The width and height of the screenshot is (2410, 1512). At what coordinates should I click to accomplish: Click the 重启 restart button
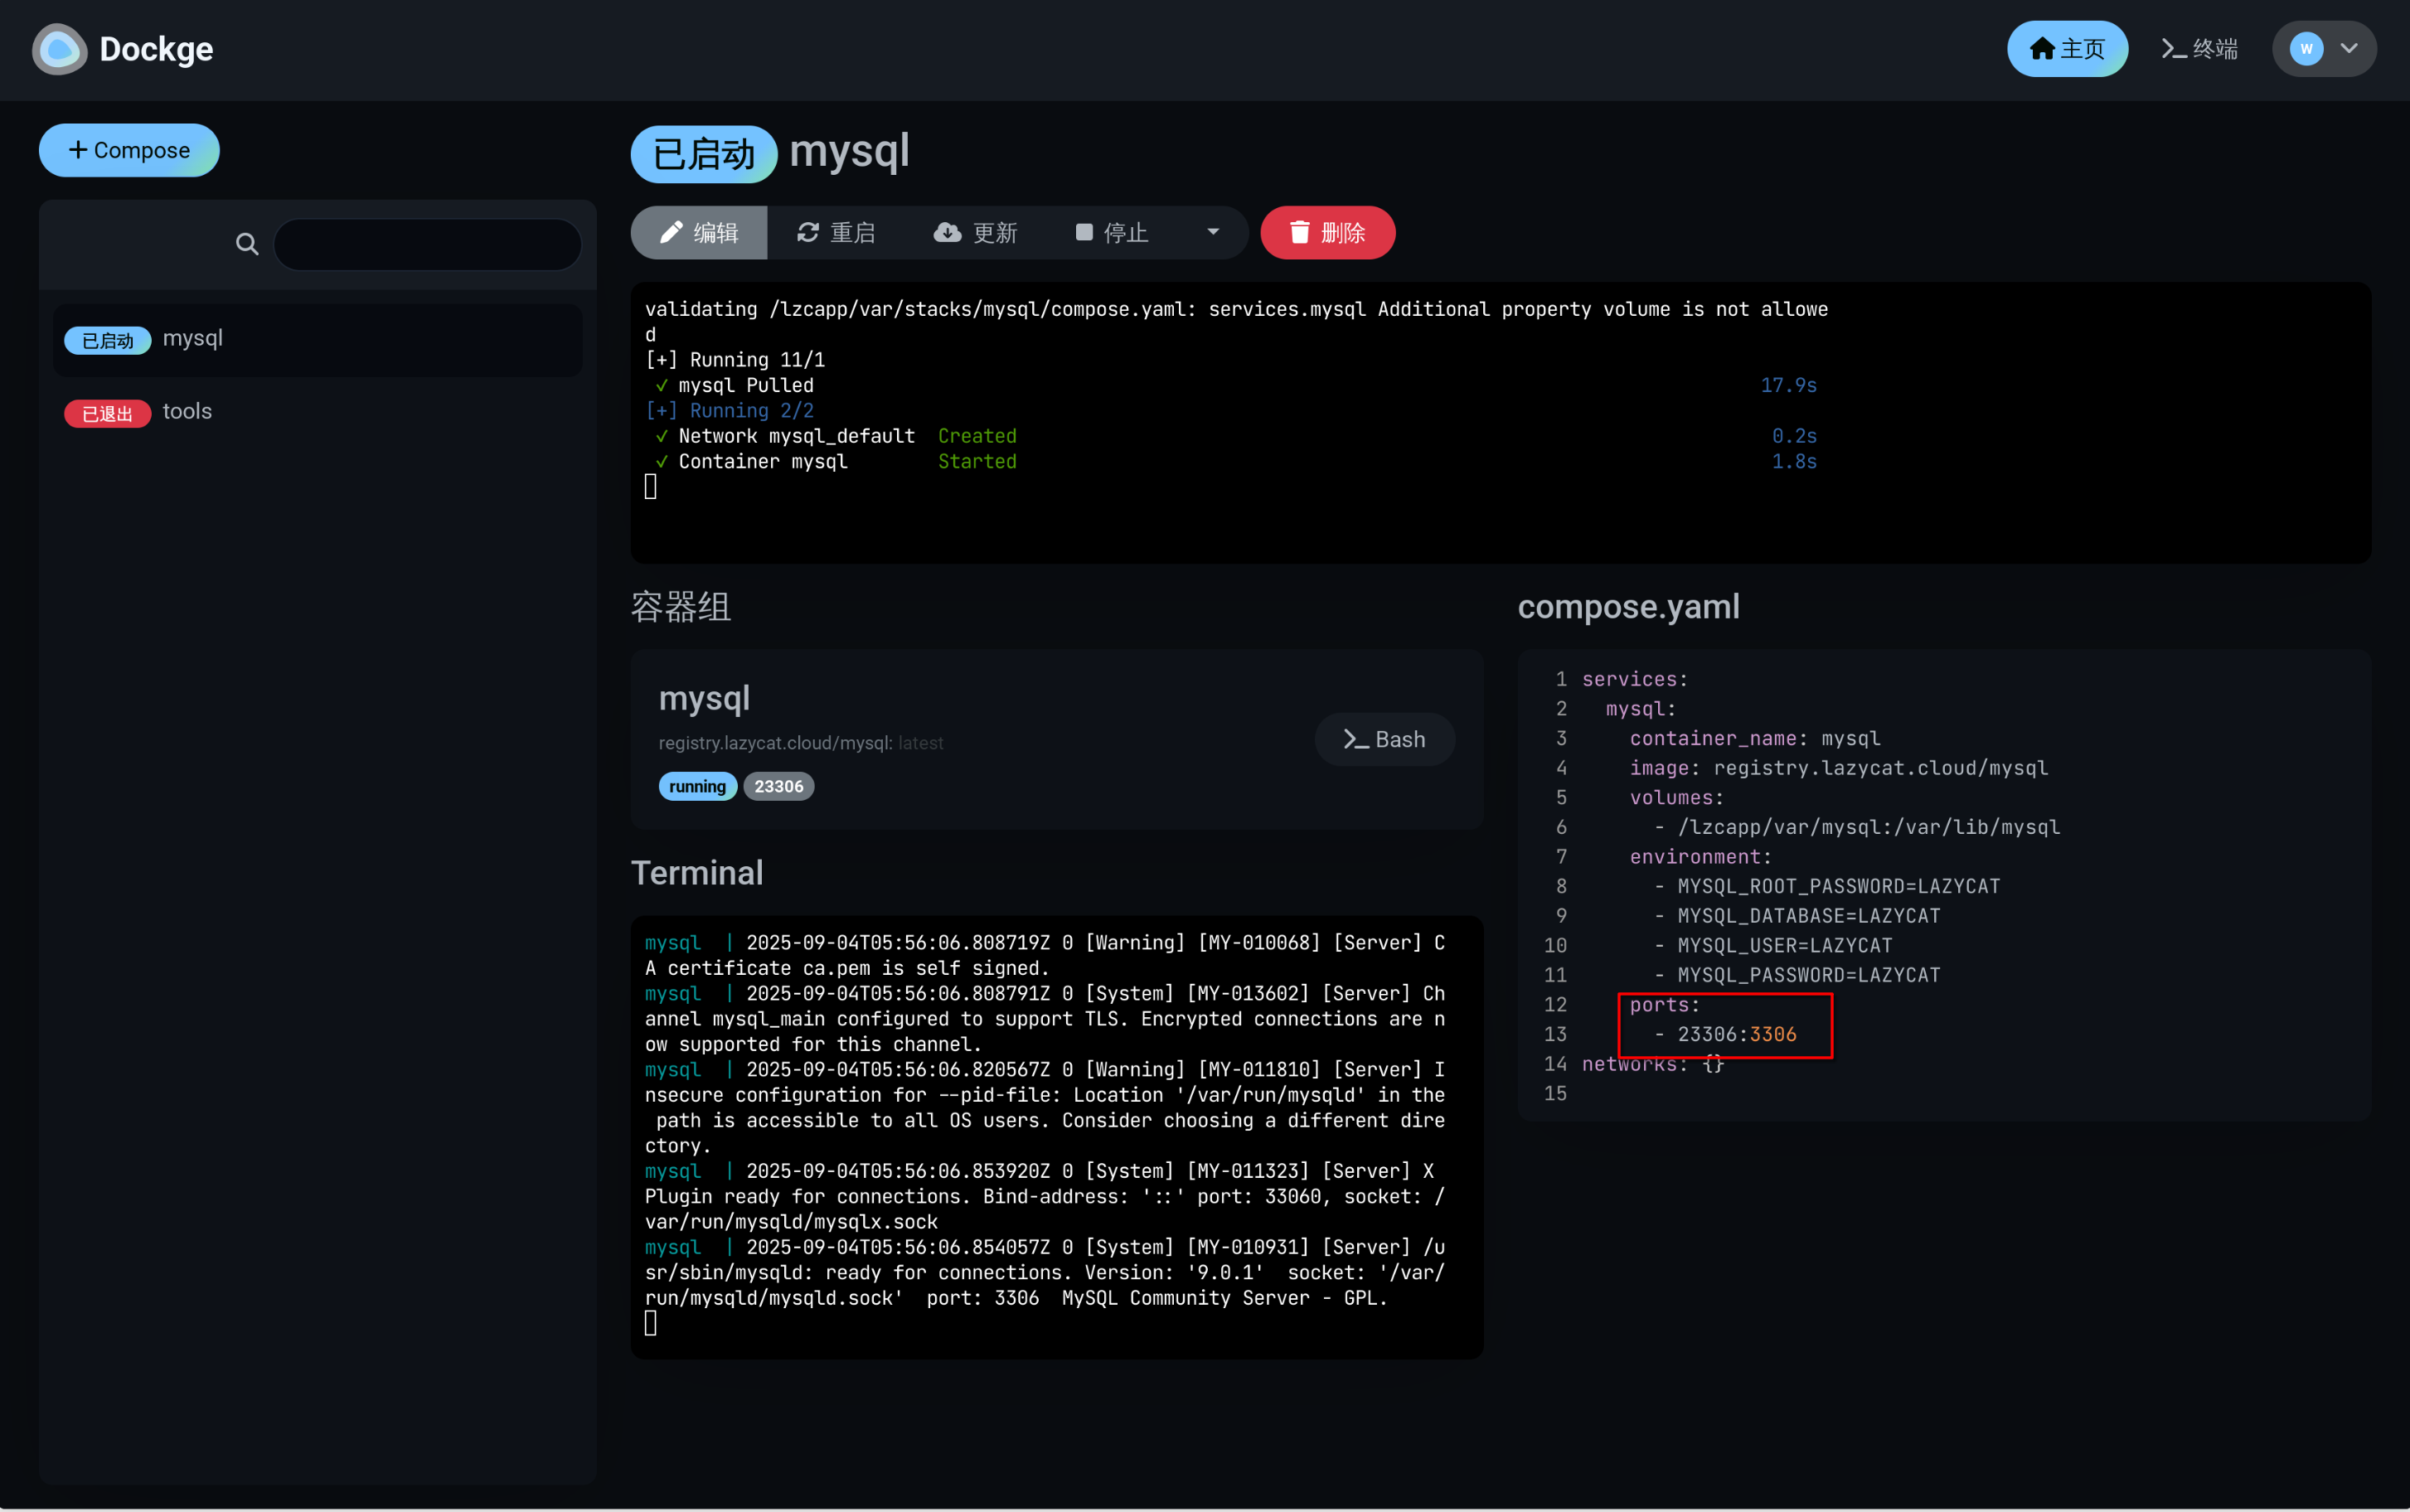coord(836,233)
